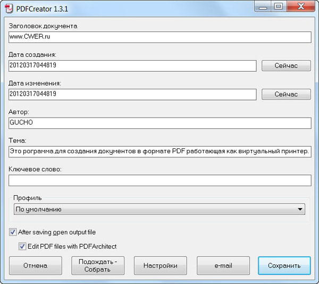Click Сейчас button beside Дата создания
The height and width of the screenshot is (284, 319).
click(x=286, y=65)
